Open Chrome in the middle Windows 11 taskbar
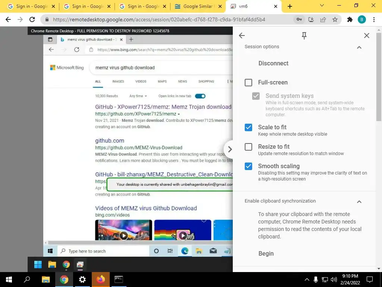This screenshot has width=382, height=287. tap(66, 265)
